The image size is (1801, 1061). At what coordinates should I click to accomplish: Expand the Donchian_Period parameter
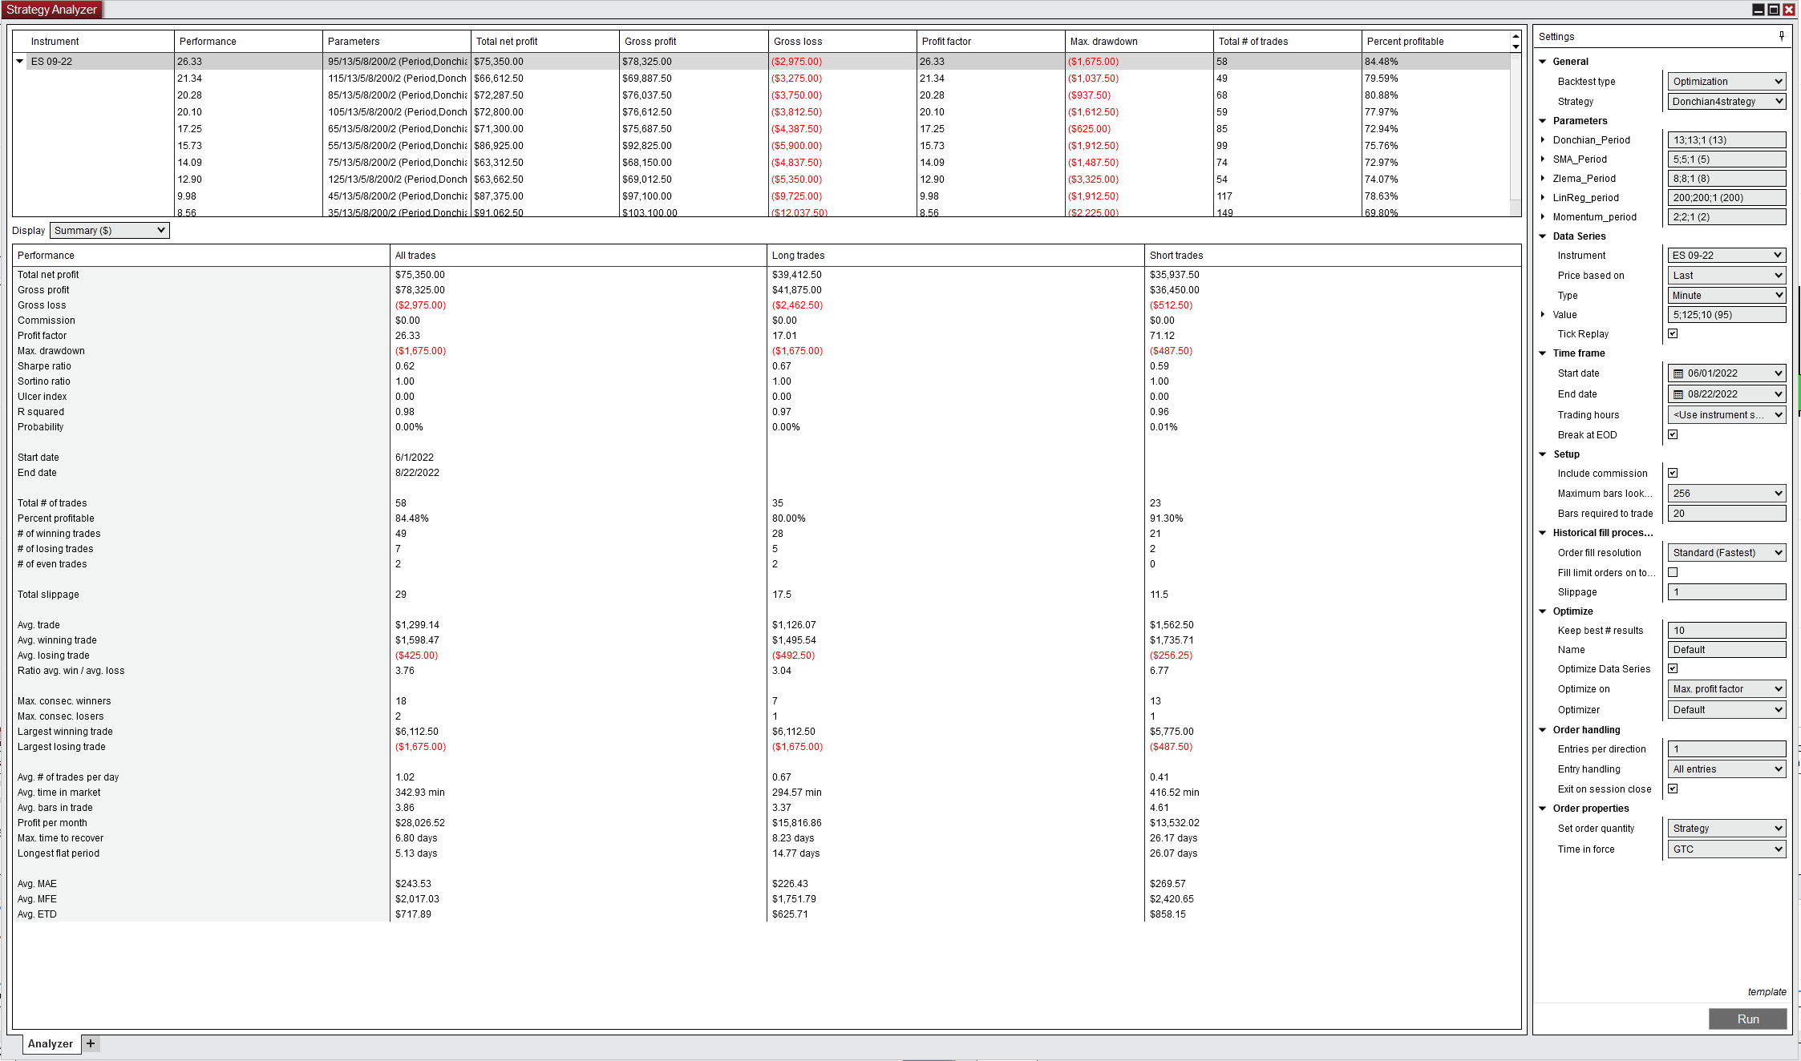[1543, 139]
